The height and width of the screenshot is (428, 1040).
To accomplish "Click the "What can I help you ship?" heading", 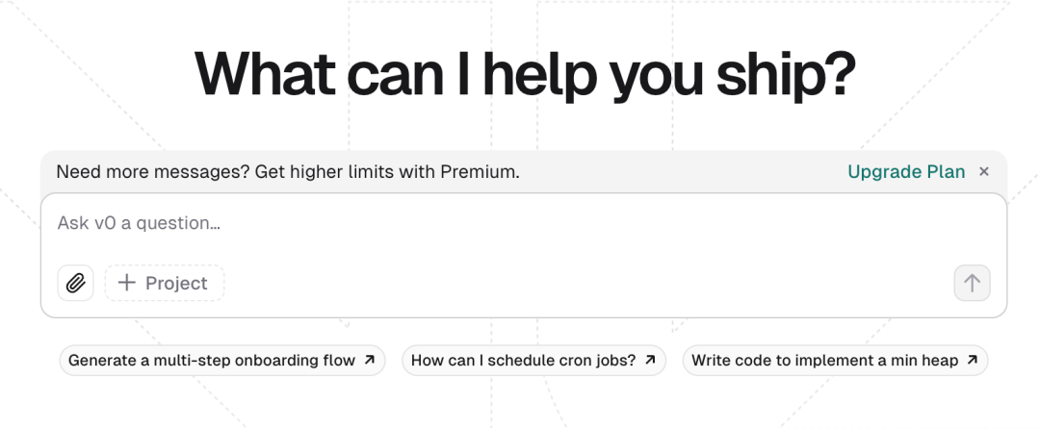I will (525, 74).
